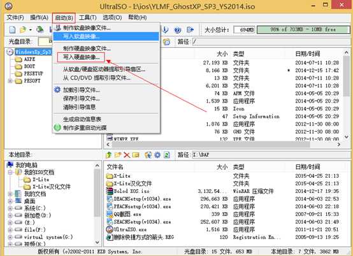Choose 加载引导文件 menu entry
Viewport: 353px width, 256px height.
106,90
